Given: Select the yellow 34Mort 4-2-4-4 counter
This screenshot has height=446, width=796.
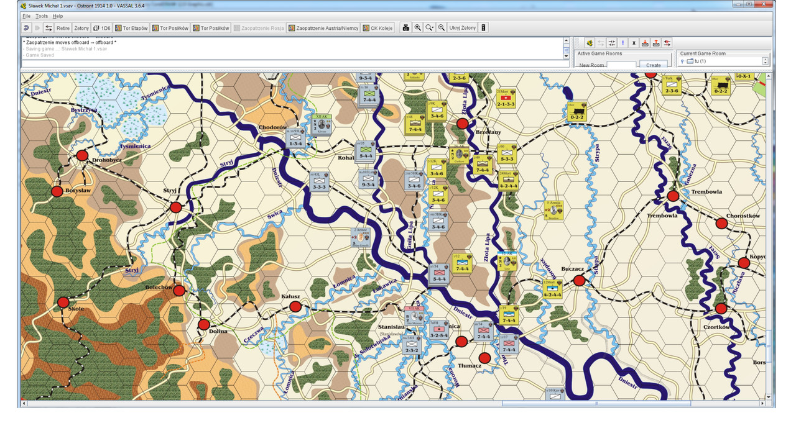Looking at the screenshot, I should [508, 180].
